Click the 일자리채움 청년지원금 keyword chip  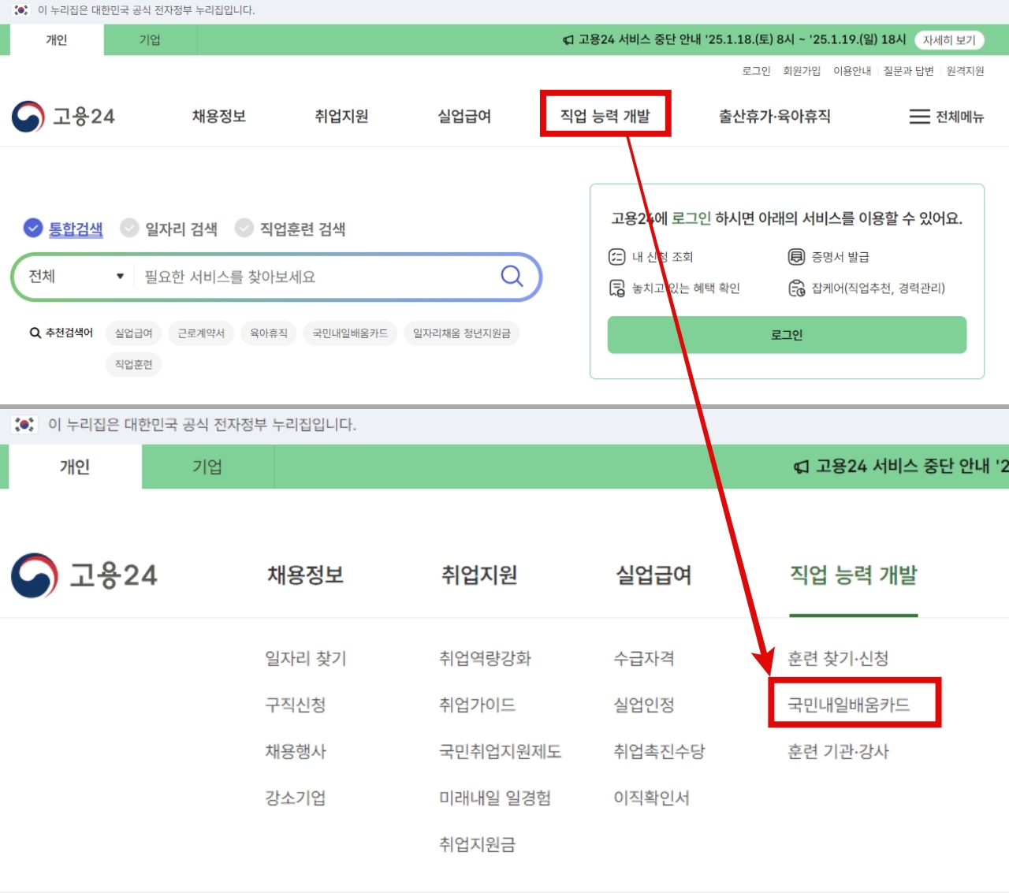(x=462, y=333)
